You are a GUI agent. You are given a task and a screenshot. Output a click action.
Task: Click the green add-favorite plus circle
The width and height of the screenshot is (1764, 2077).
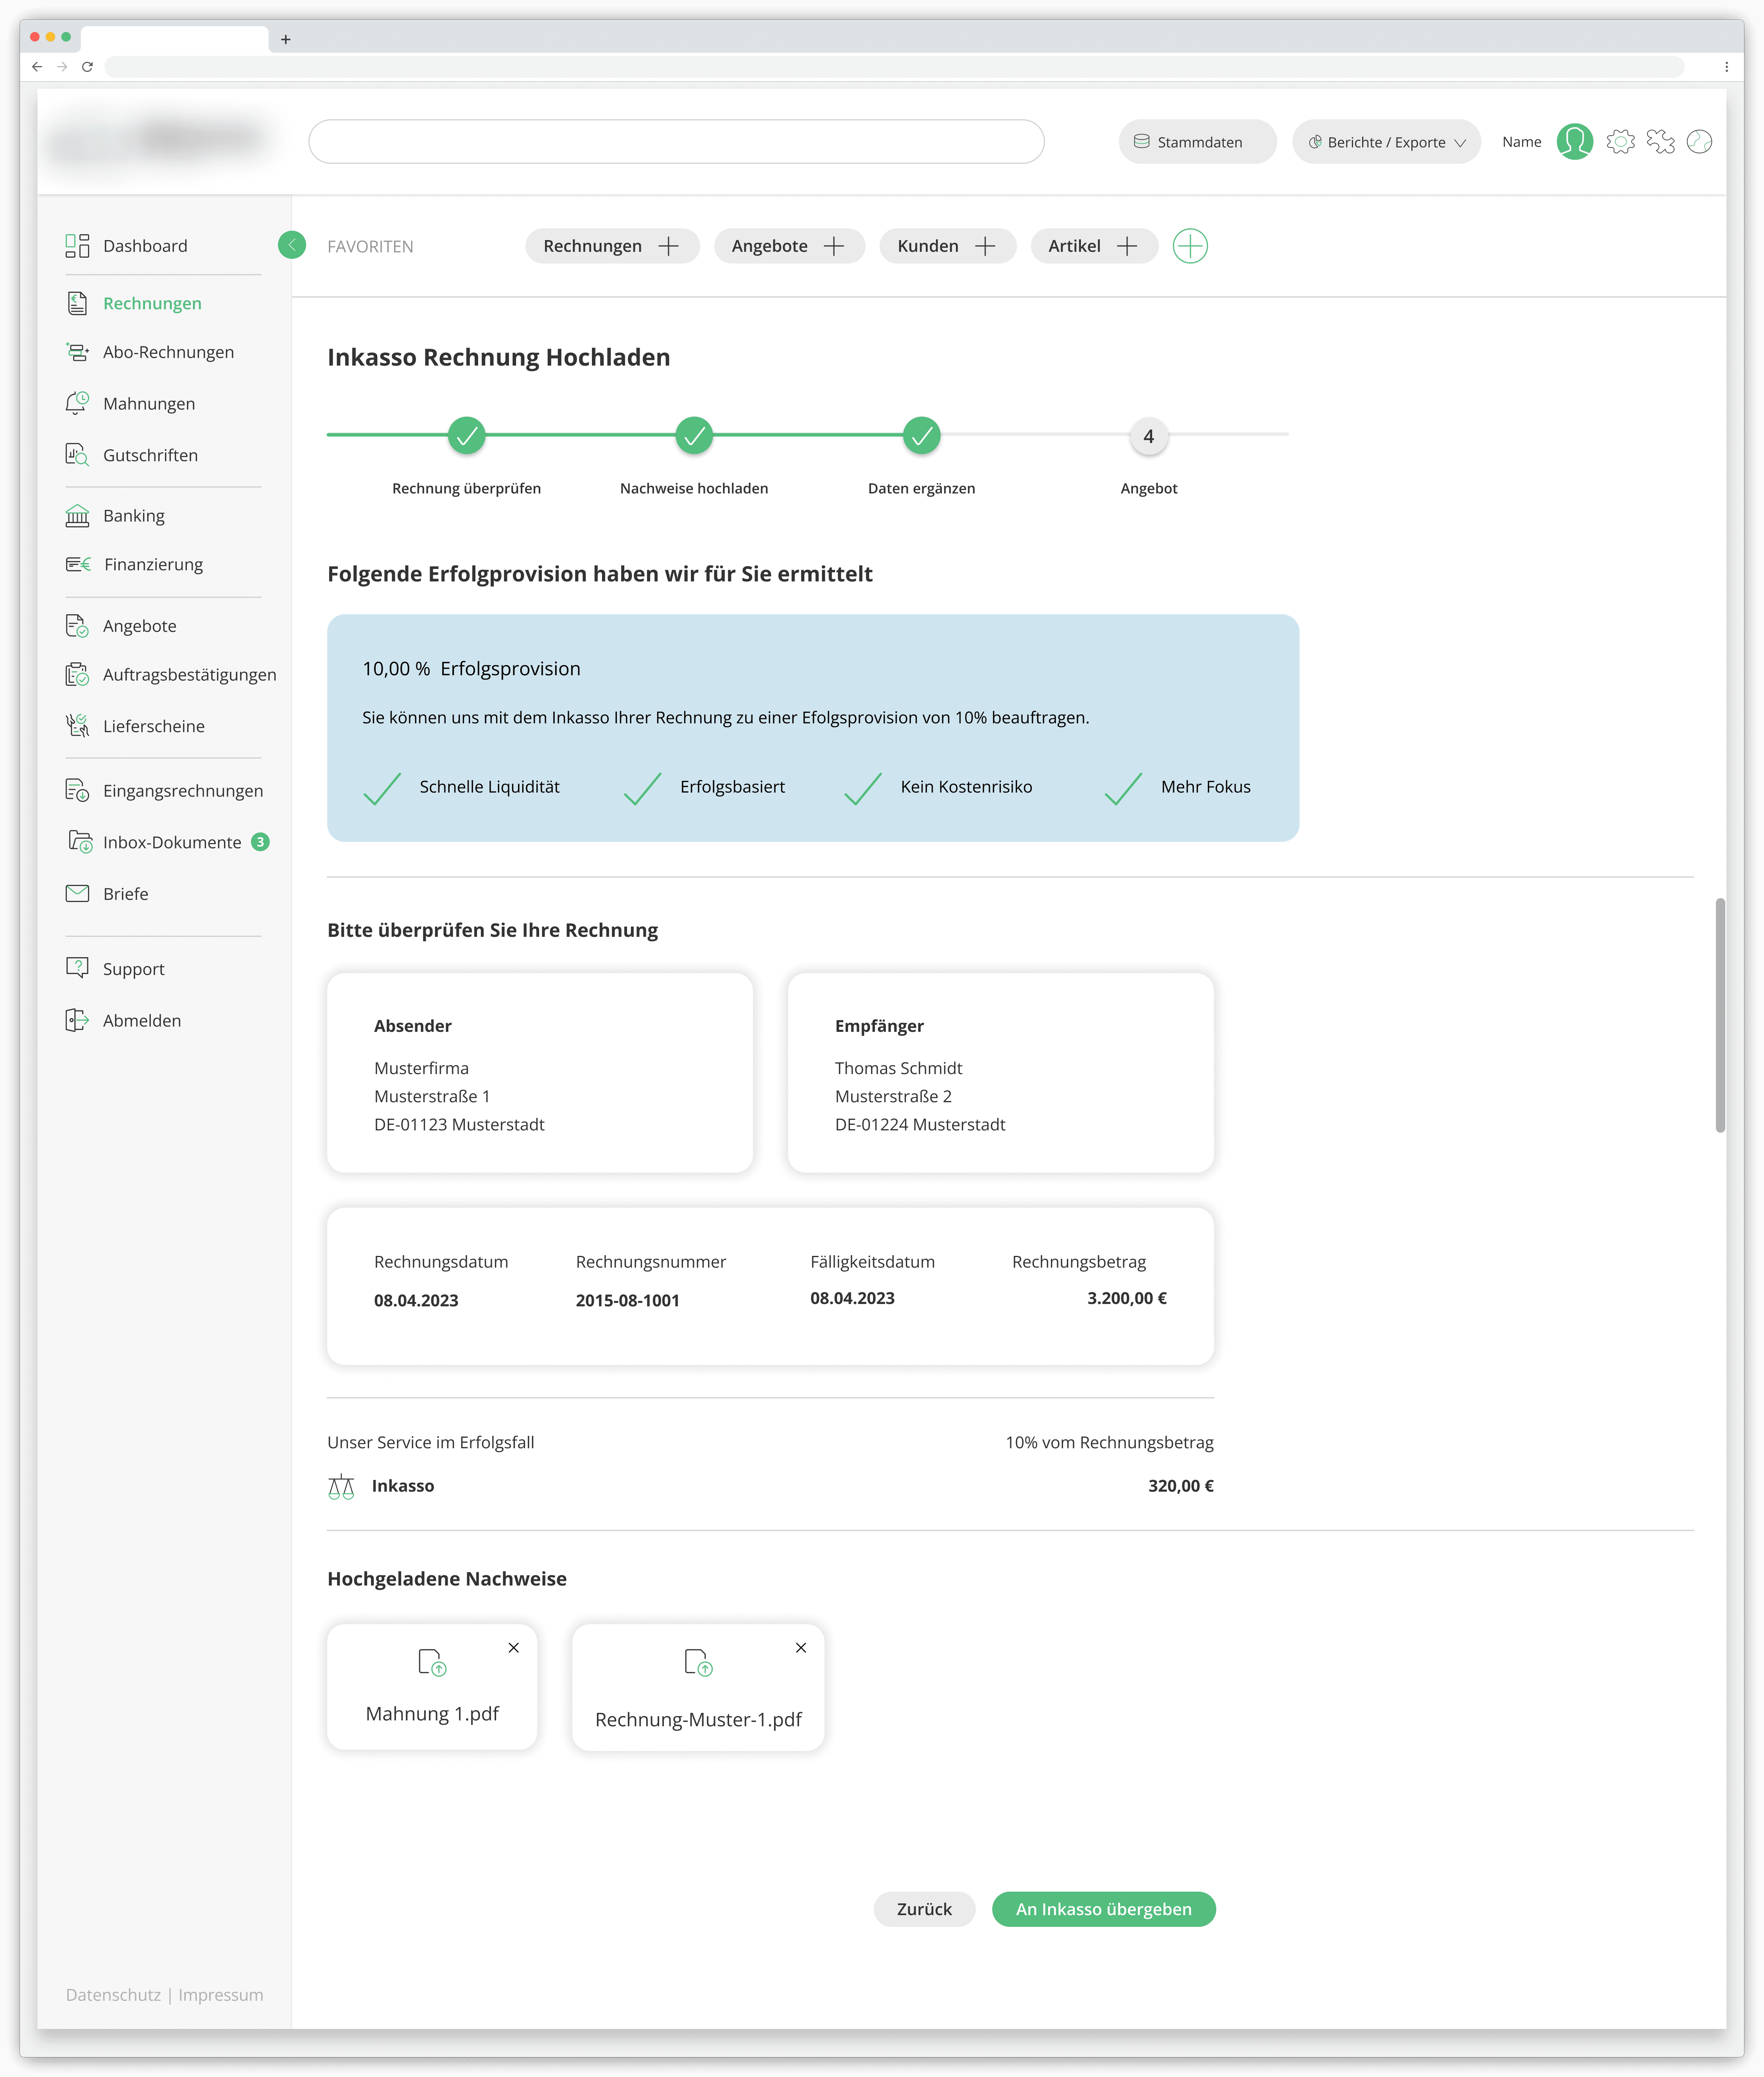(x=1190, y=246)
